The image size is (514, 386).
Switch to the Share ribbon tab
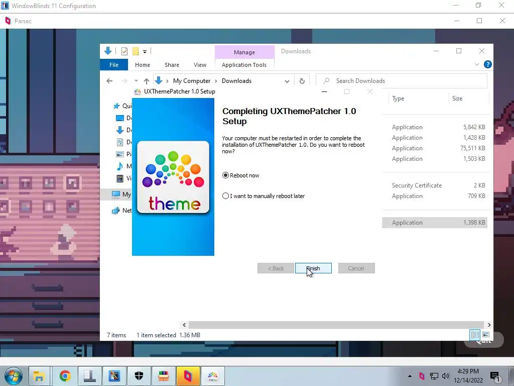(x=172, y=65)
